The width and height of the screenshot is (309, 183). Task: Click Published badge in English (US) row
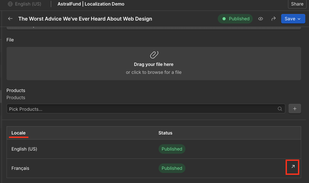(x=172, y=149)
